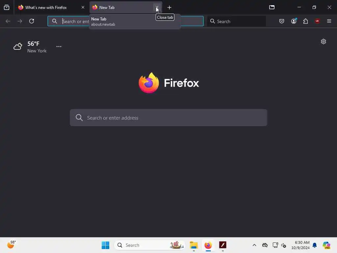Open new tab personalize settings gear
Viewport: 337px width, 253px height.
click(324, 42)
